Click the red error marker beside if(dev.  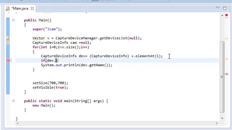pos(8,60)
